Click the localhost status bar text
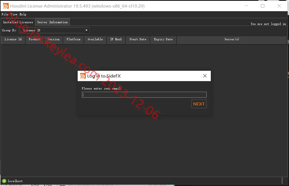 coord(15,181)
